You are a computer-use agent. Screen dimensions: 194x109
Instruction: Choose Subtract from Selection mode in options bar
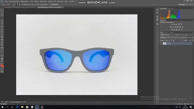point(14,5)
